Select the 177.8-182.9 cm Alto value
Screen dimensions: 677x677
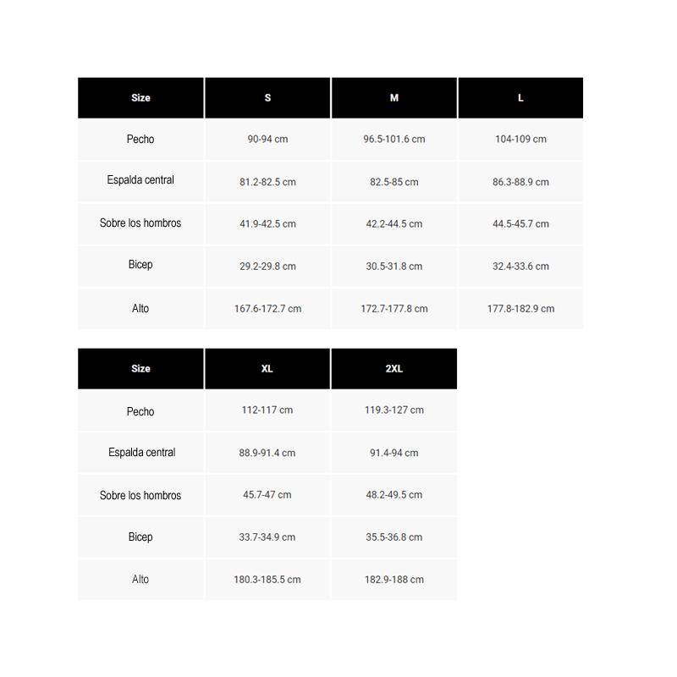coord(520,309)
